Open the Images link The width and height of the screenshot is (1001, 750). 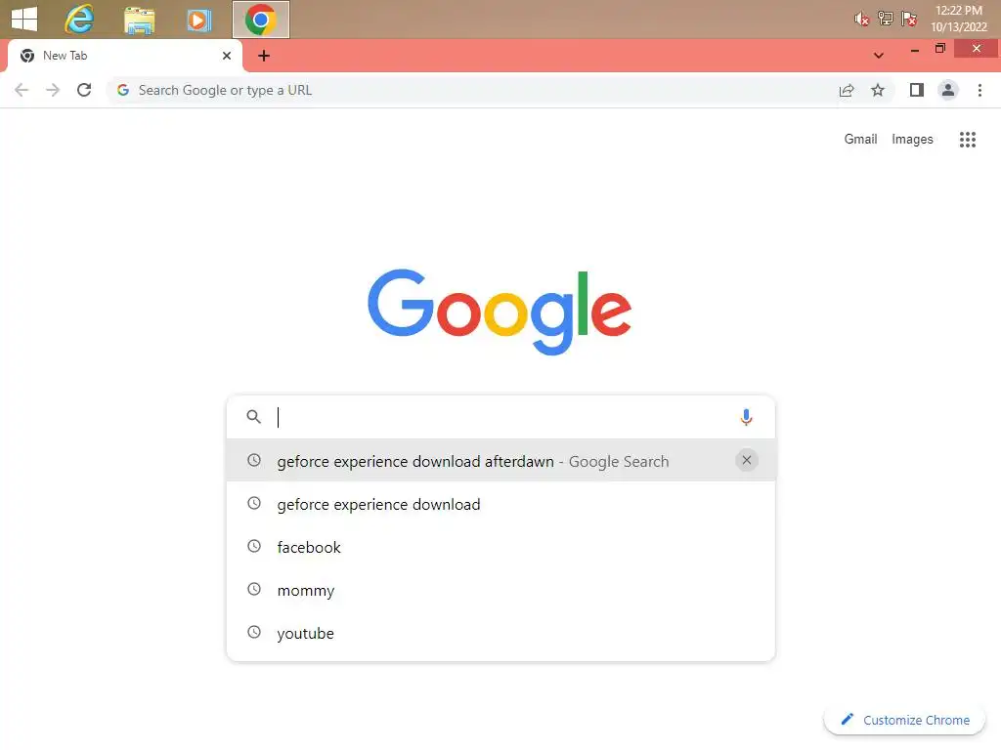[x=912, y=139]
